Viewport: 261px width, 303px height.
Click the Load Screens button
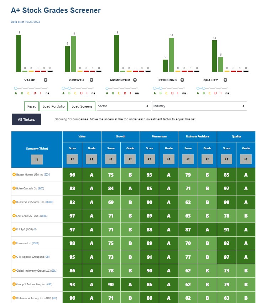coord(82,106)
